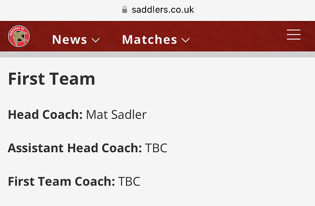Expand the Matches dropdown chevron
Image resolution: width=315 pixels, height=206 pixels.
point(185,40)
